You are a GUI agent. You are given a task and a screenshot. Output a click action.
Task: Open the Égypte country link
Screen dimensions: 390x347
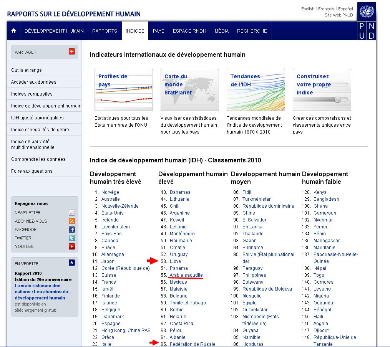(x=249, y=303)
